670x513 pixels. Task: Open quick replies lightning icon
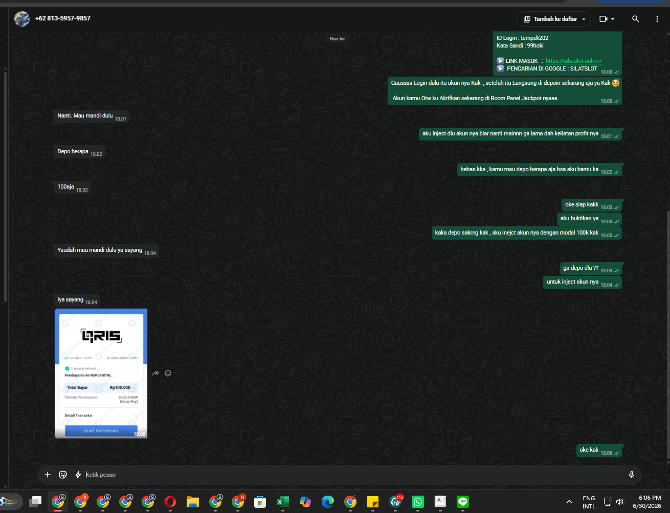point(78,475)
